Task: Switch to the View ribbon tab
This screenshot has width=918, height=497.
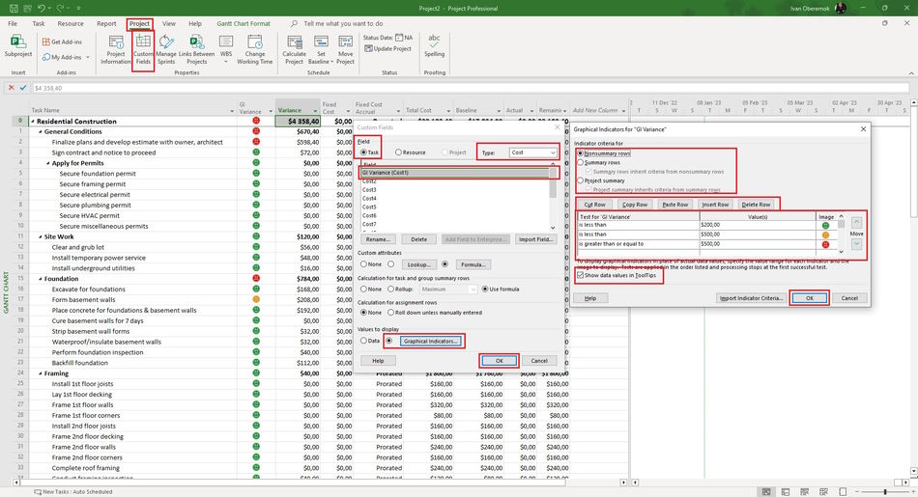Action: (168, 23)
